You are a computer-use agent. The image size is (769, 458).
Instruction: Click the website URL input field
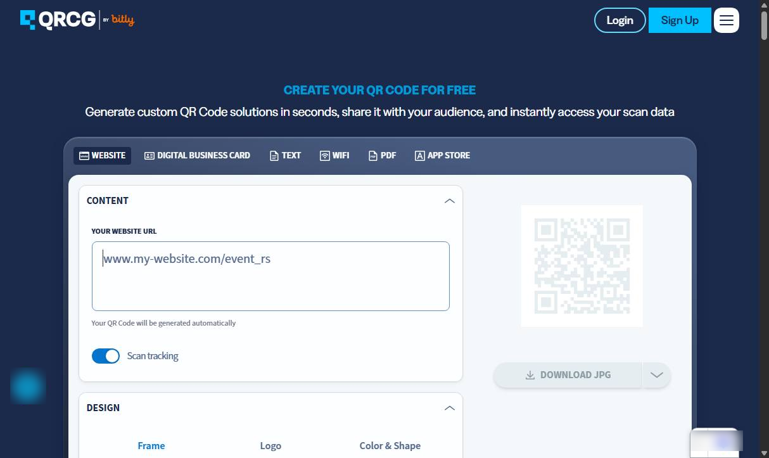click(270, 276)
